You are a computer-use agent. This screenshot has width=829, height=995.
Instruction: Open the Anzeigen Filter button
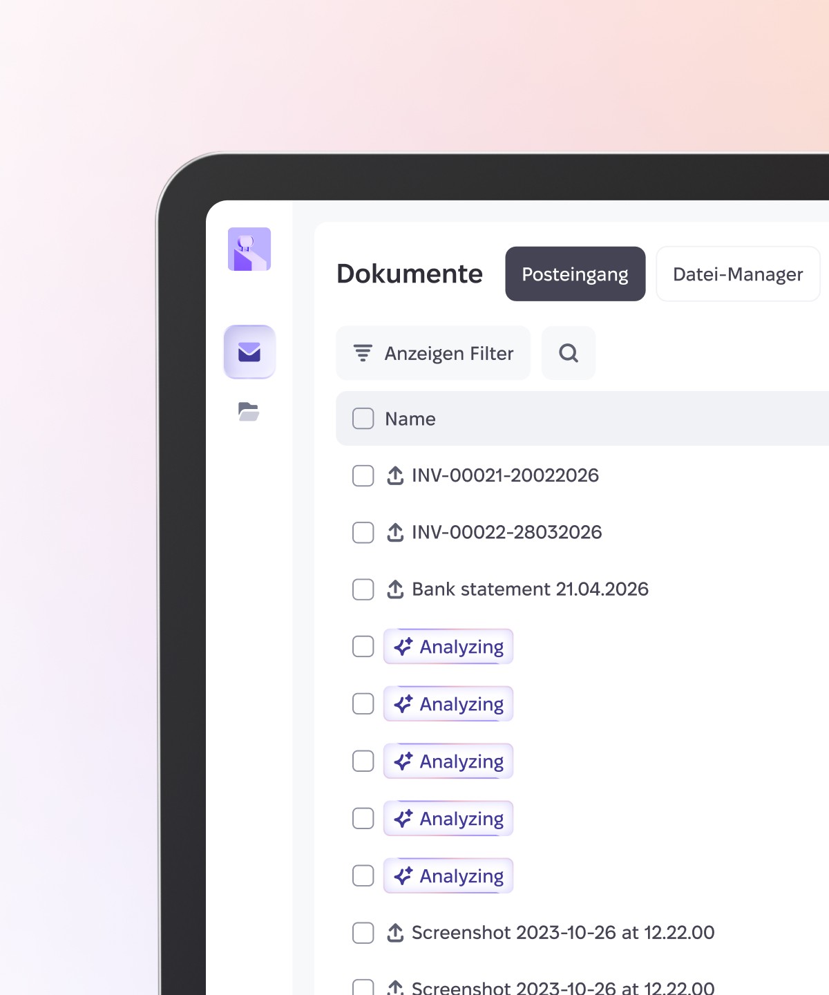click(x=433, y=353)
